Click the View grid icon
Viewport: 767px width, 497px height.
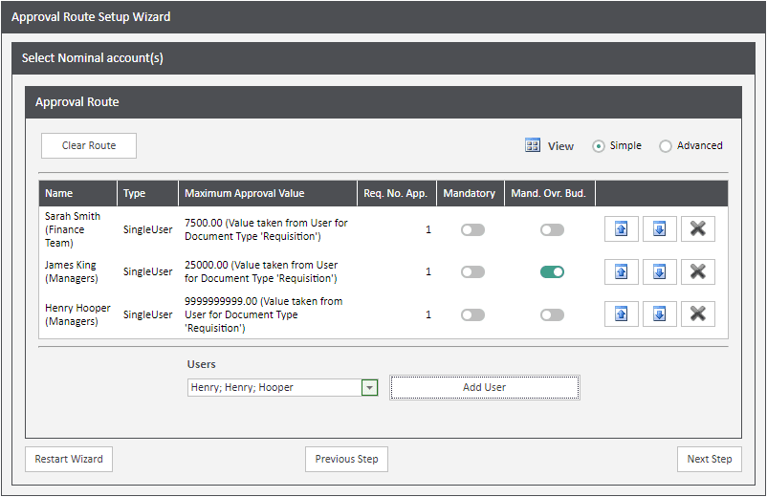(534, 146)
